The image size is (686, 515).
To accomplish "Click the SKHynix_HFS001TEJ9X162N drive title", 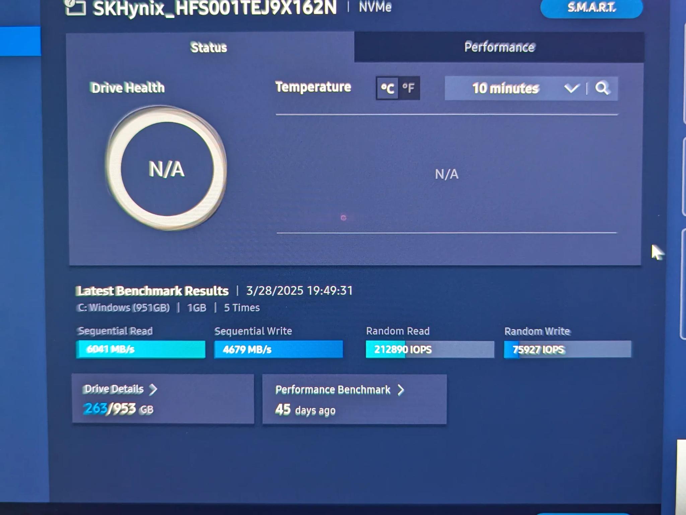I will [215, 8].
